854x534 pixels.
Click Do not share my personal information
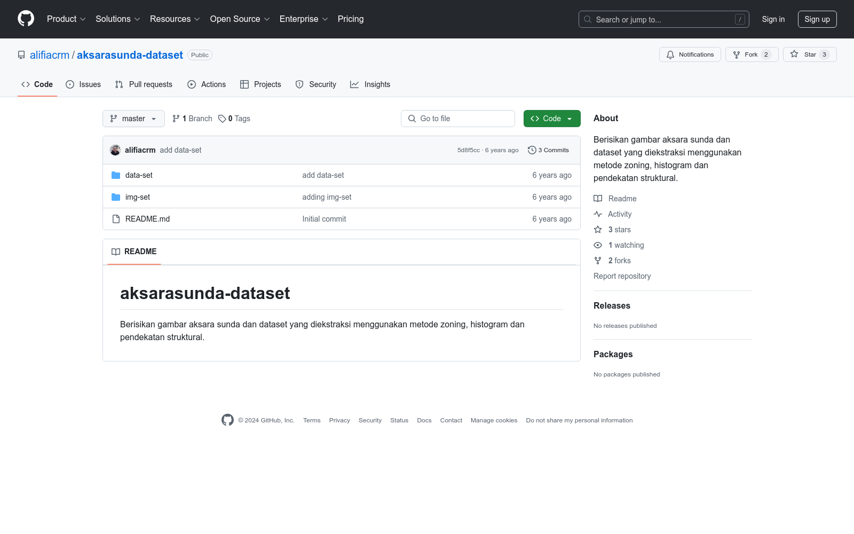coord(579,420)
